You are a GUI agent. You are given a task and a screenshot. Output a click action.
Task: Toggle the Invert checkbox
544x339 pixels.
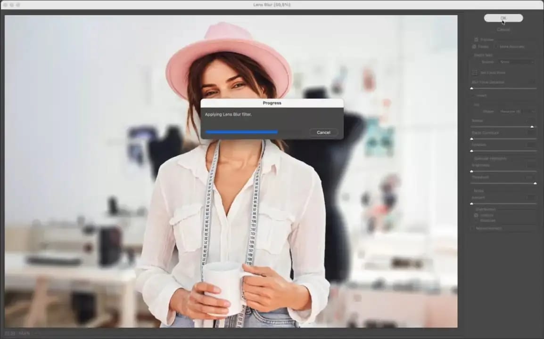tap(474, 96)
